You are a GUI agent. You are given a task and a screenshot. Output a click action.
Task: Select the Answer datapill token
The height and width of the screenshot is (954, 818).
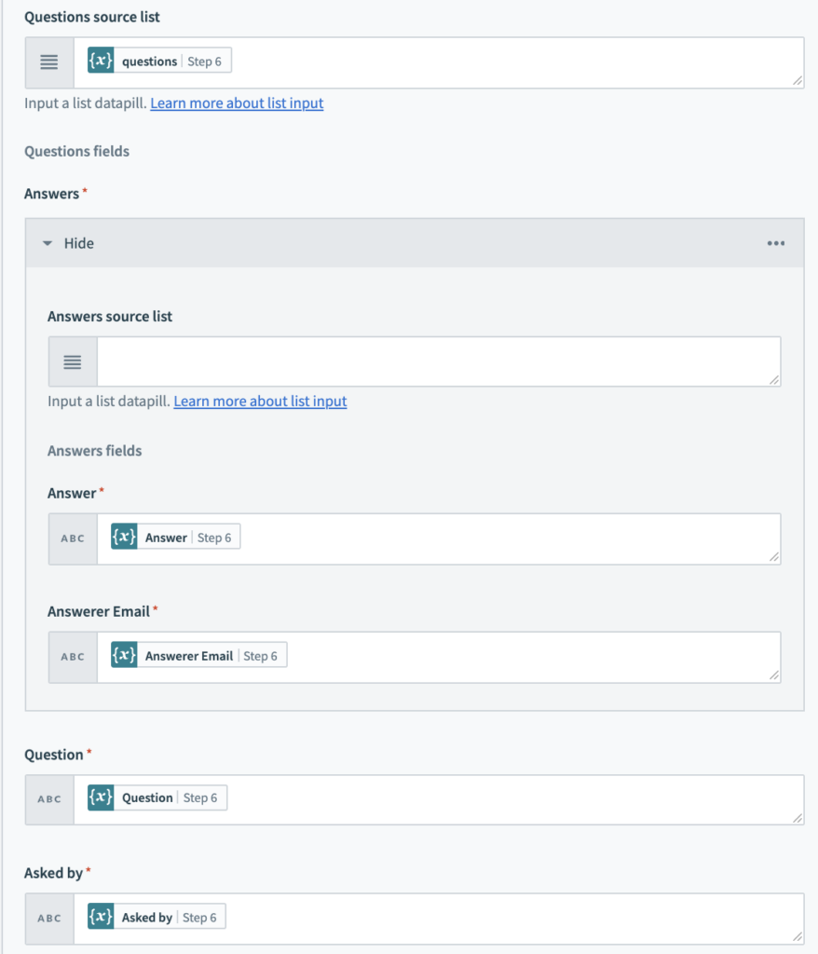click(x=172, y=537)
